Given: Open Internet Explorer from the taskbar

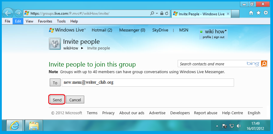Looking at the screenshot, I should 15,126.
